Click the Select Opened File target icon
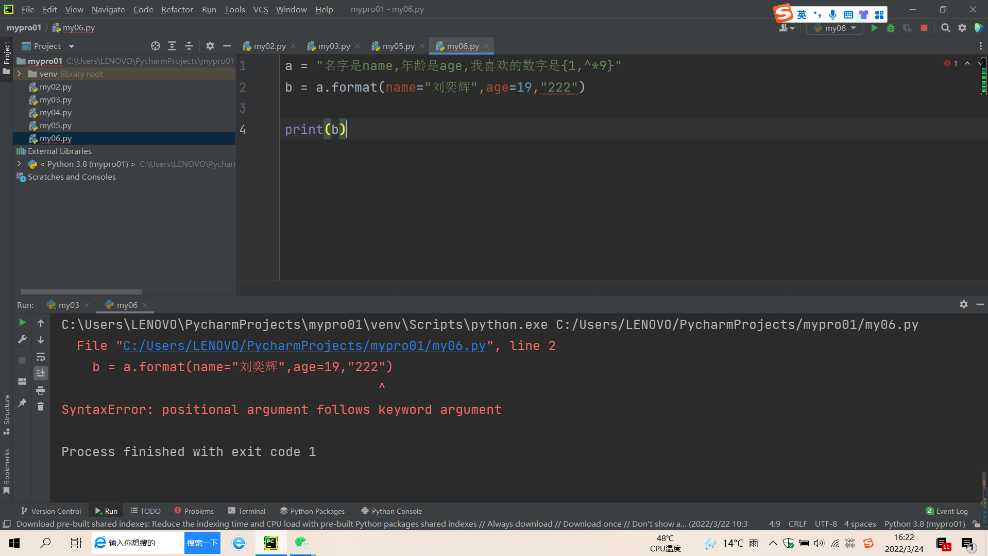 pos(155,46)
